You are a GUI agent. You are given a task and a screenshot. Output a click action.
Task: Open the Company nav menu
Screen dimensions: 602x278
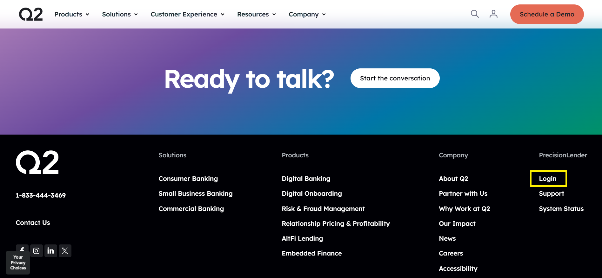[307, 14]
